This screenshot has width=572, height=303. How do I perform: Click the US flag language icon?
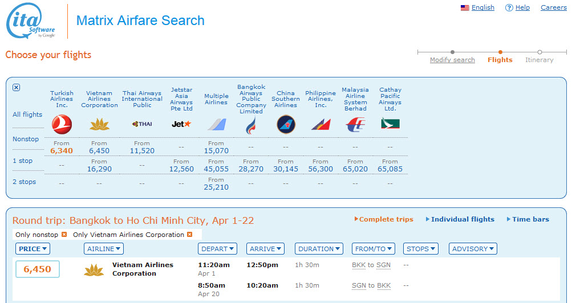pyautogui.click(x=465, y=7)
